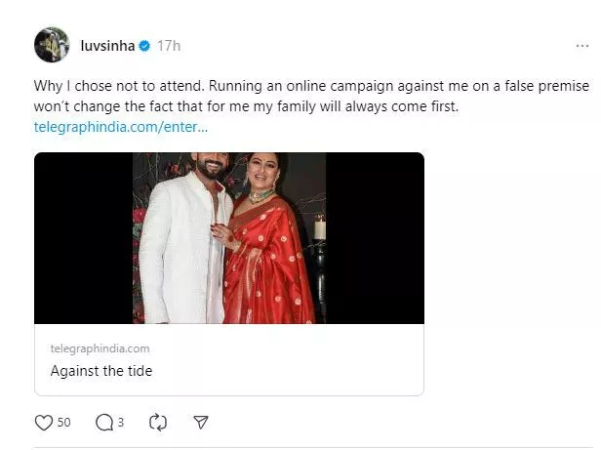
Task: Open replies with the comment bubble icon
Action: 104,423
